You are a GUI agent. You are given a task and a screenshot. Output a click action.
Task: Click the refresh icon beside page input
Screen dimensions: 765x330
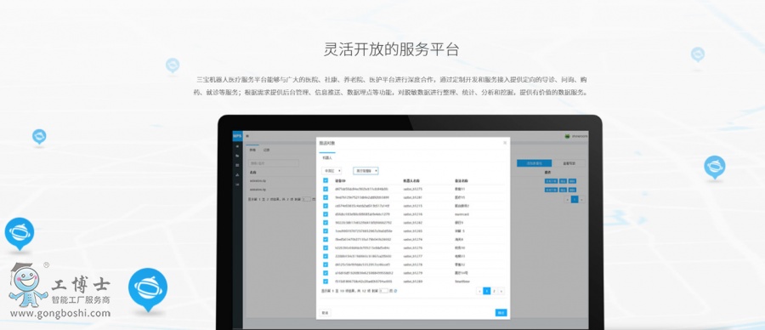pos(395,291)
